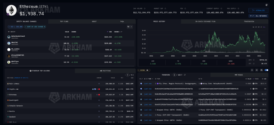Switch to the Top Flows tab

(x=64, y=21)
